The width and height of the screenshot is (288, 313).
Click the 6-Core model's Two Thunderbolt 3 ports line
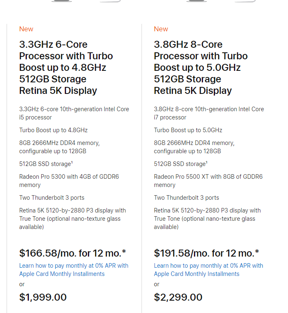pyautogui.click(x=52, y=198)
